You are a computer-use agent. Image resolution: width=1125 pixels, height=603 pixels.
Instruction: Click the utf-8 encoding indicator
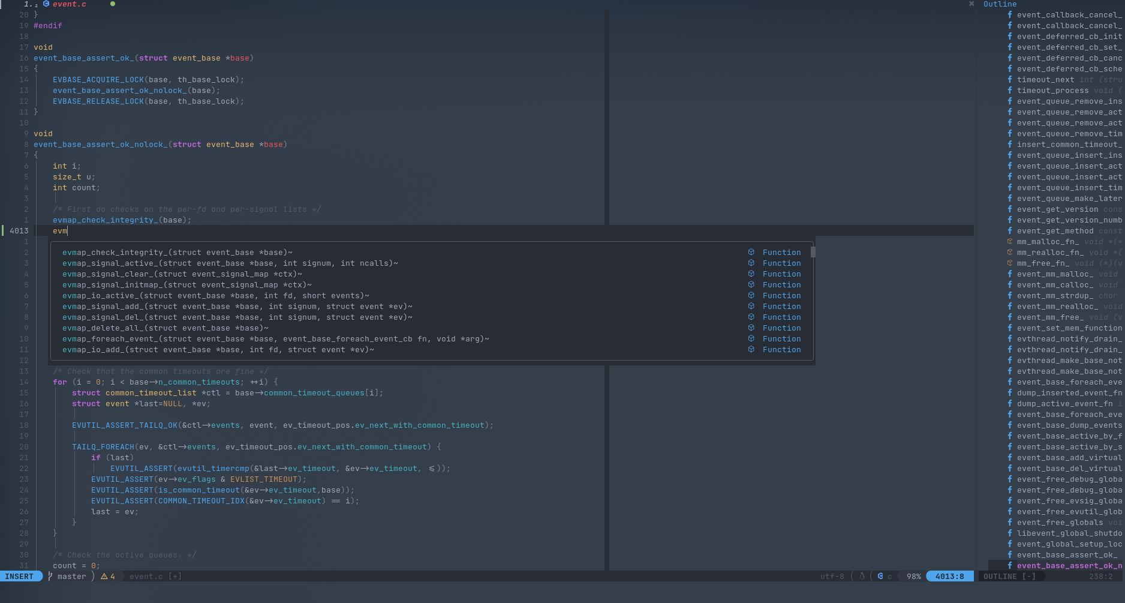click(x=832, y=577)
